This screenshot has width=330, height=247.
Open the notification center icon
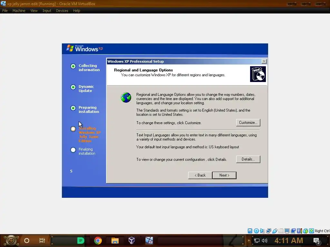(317, 241)
